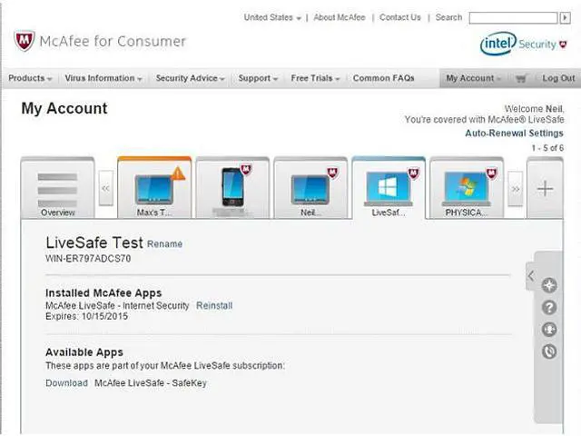Screen dimensions: 581x436
Task: Click the plus icon to add device
Action: point(545,188)
